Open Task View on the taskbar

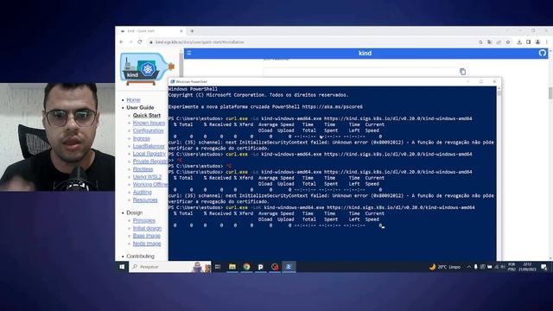218,267
